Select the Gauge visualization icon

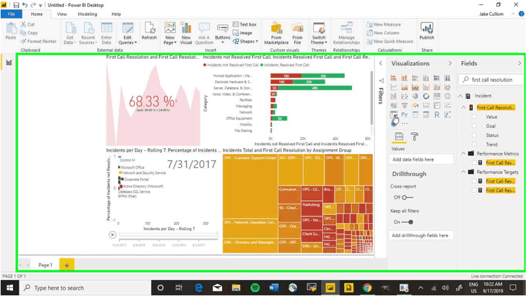click(x=415, y=105)
